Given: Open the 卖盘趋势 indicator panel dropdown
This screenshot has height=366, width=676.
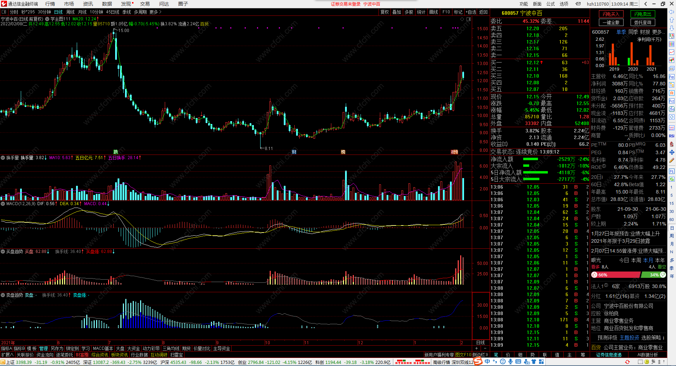Looking at the screenshot, I should pos(3,295).
